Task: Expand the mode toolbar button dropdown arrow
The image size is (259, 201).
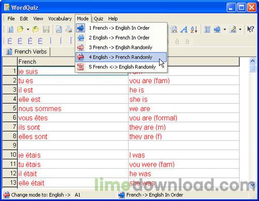Action: (x=225, y=29)
